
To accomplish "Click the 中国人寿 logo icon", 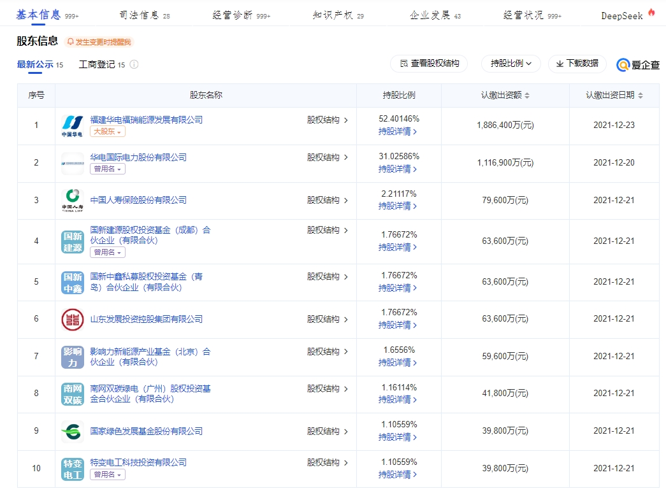I will tap(72, 201).
